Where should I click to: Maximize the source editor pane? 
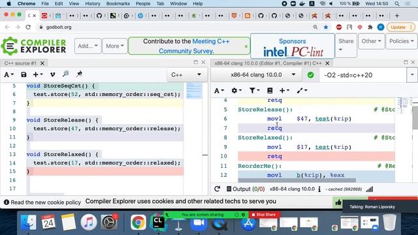click(196, 62)
